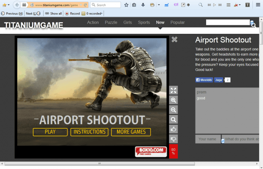The width and height of the screenshot is (263, 169).
Task: Open the Sports games category
Action: point(144,22)
